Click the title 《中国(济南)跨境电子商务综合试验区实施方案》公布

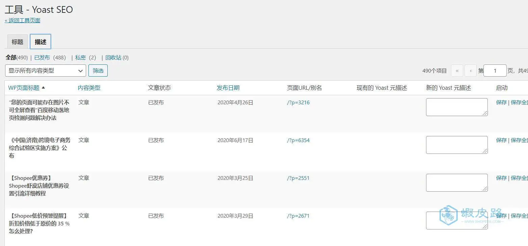point(39,148)
